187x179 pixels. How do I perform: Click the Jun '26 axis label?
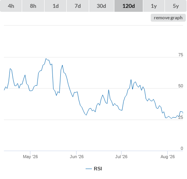77,157
